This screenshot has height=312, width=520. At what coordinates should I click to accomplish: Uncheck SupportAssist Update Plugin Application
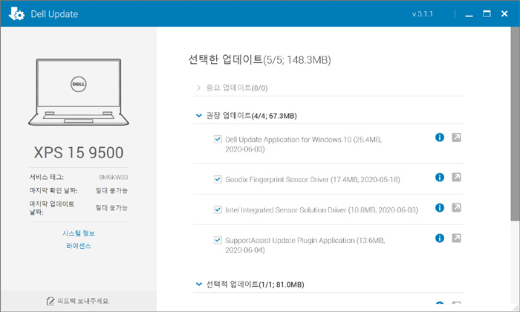(x=218, y=240)
